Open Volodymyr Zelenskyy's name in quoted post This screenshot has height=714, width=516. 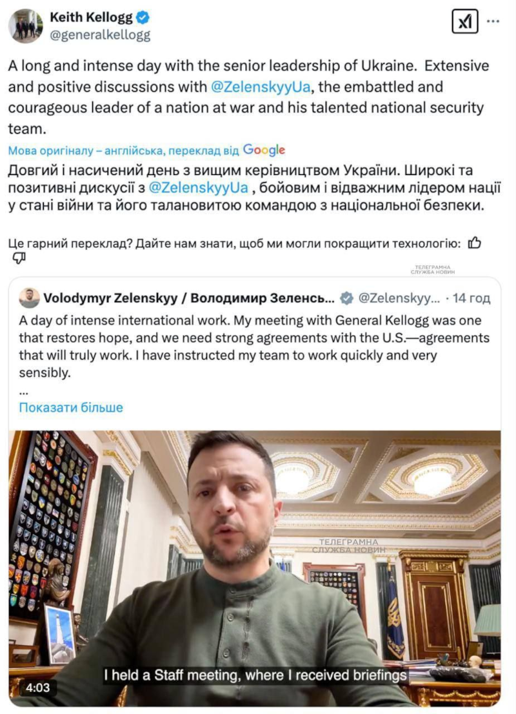point(189,298)
